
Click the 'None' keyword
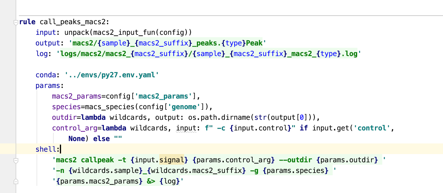coord(77,138)
